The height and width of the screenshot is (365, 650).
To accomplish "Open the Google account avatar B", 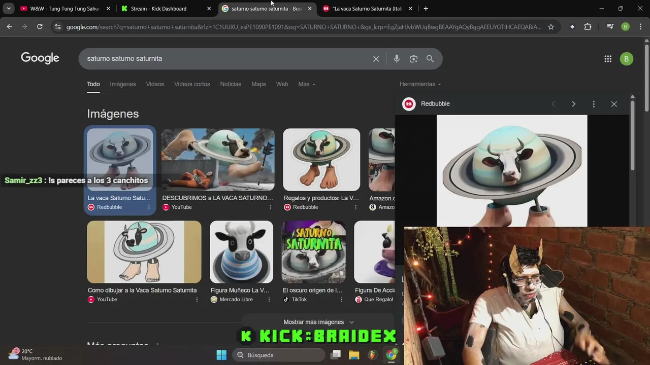I will pos(626,59).
